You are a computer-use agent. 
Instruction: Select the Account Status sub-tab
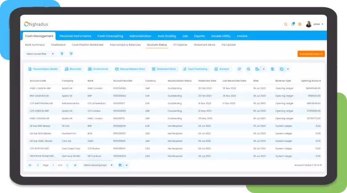(157, 45)
